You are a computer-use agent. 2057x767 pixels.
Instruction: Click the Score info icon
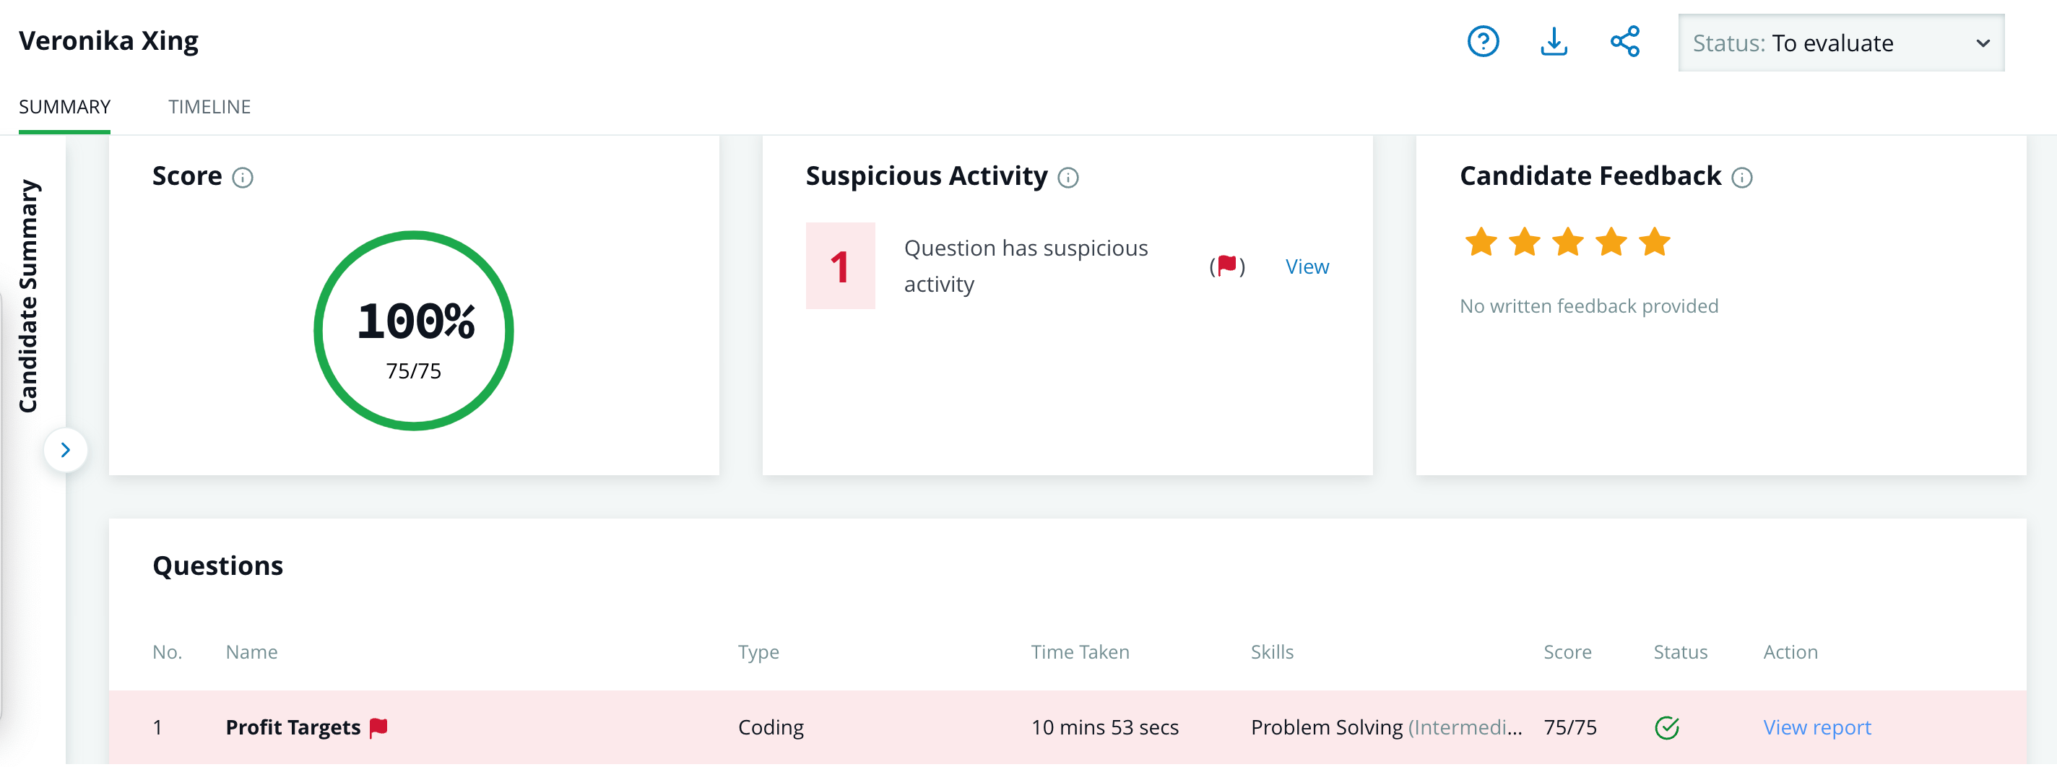point(243,177)
